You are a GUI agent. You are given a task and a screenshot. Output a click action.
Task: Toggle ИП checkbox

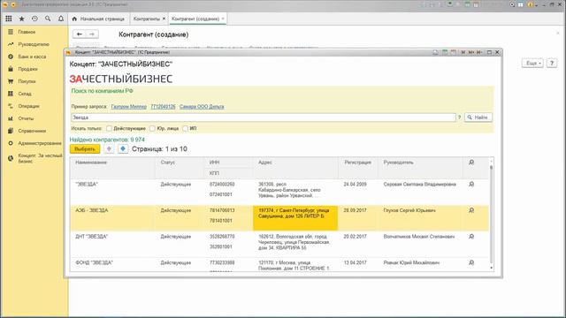tap(185, 128)
